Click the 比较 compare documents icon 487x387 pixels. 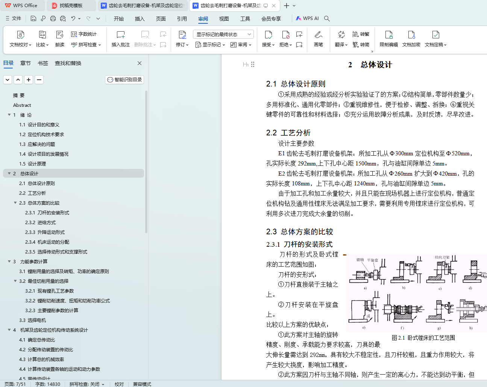point(42,35)
